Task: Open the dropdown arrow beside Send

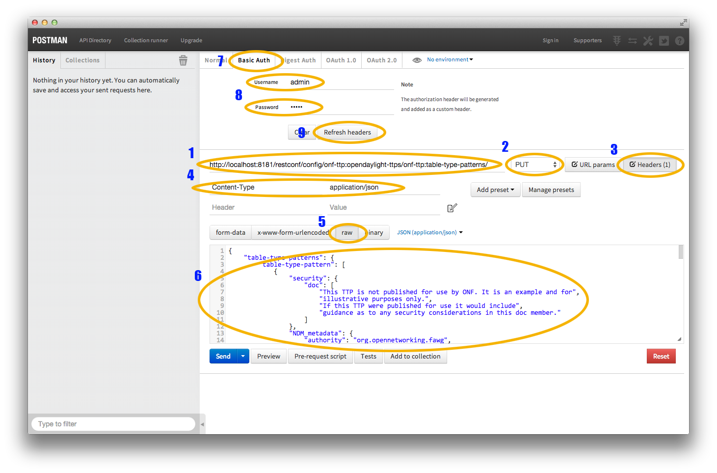Action: (243, 356)
